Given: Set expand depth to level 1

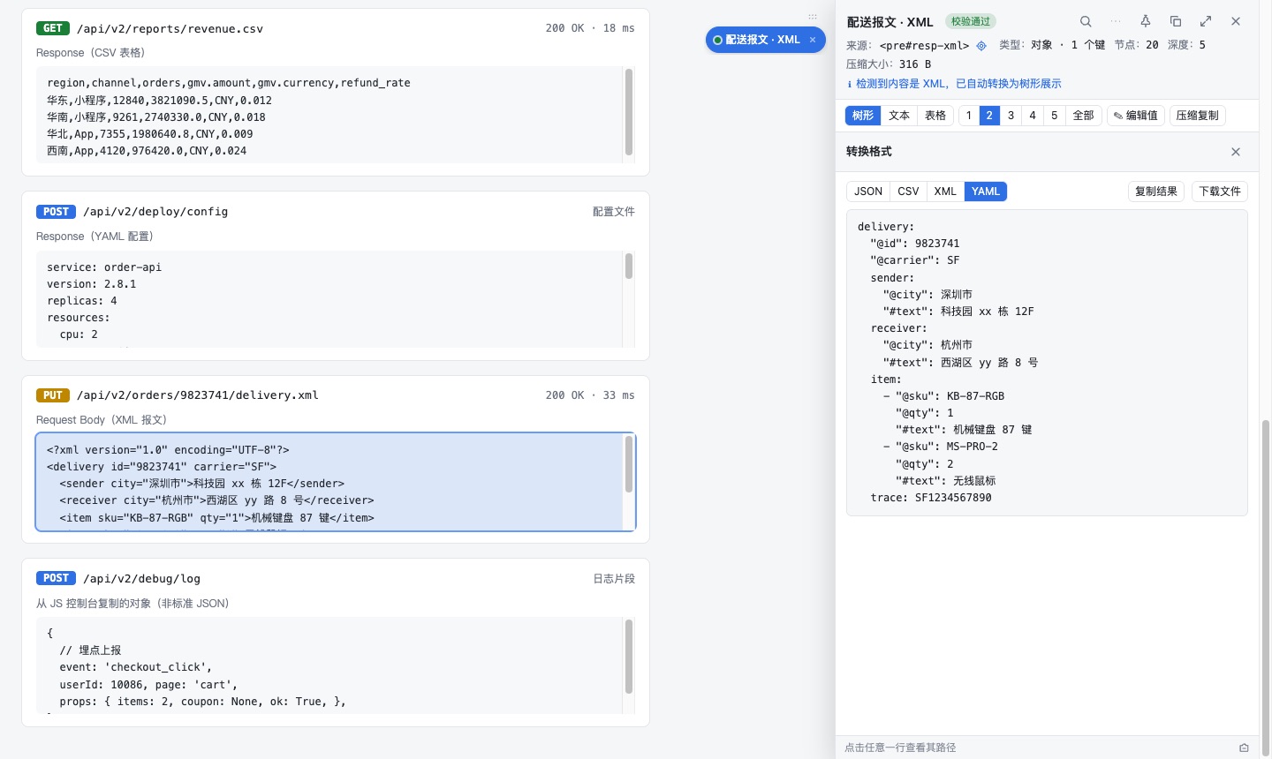Looking at the screenshot, I should [x=969, y=116].
